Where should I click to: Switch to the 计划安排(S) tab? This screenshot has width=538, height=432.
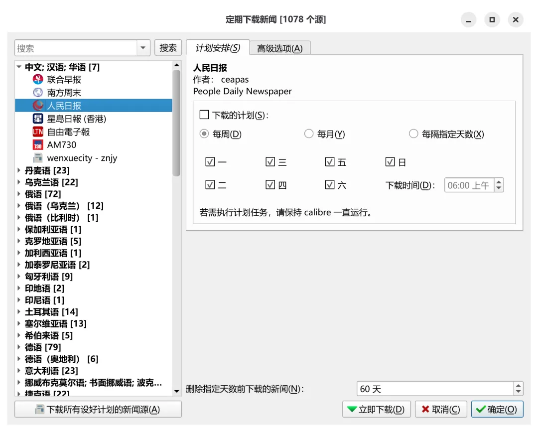point(218,48)
